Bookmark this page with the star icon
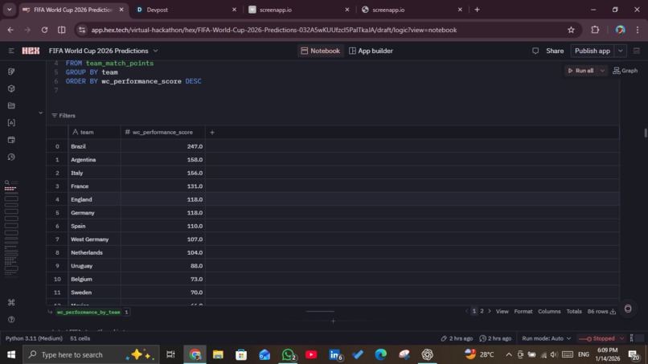The image size is (648, 364). pos(571,30)
